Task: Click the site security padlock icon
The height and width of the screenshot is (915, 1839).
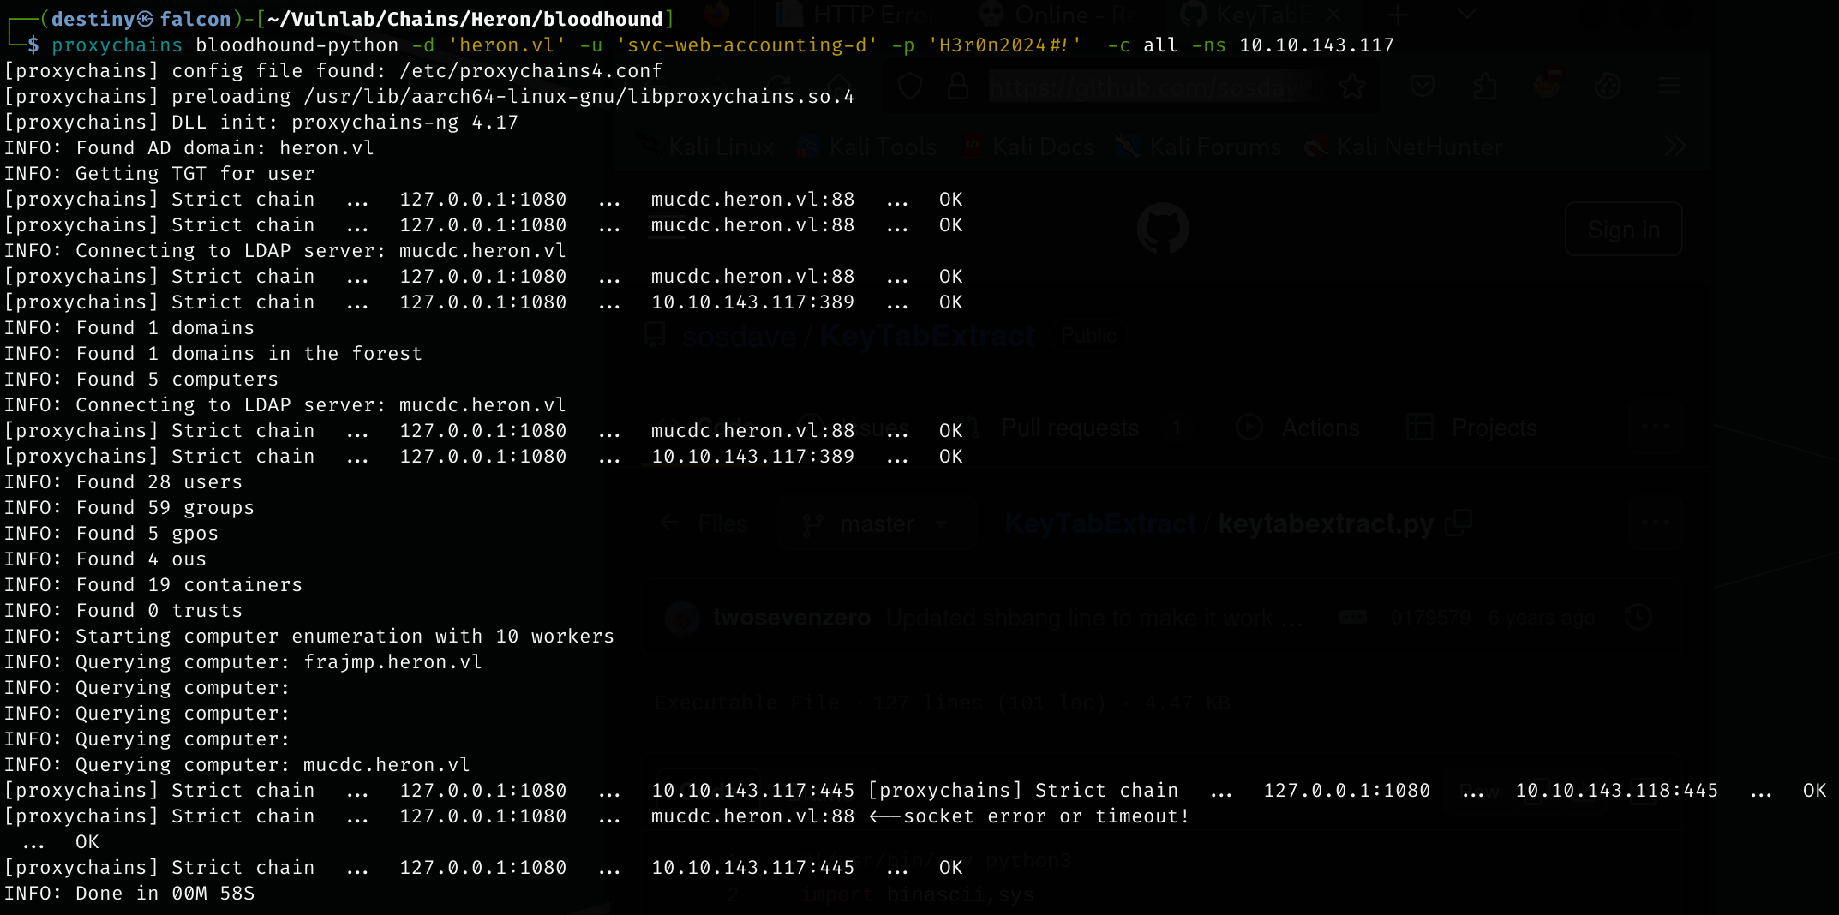Action: (958, 87)
